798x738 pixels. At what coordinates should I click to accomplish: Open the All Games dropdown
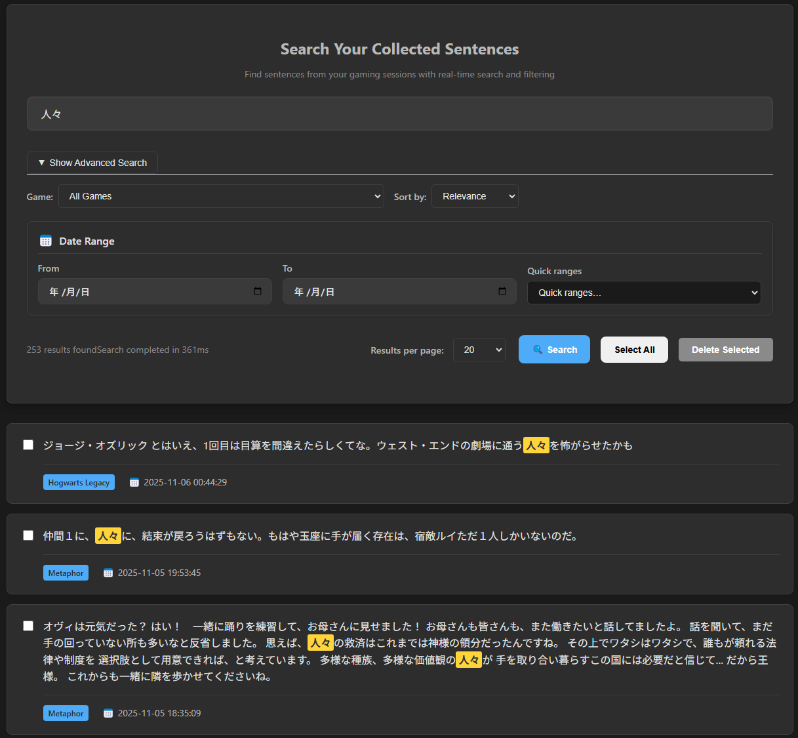221,196
